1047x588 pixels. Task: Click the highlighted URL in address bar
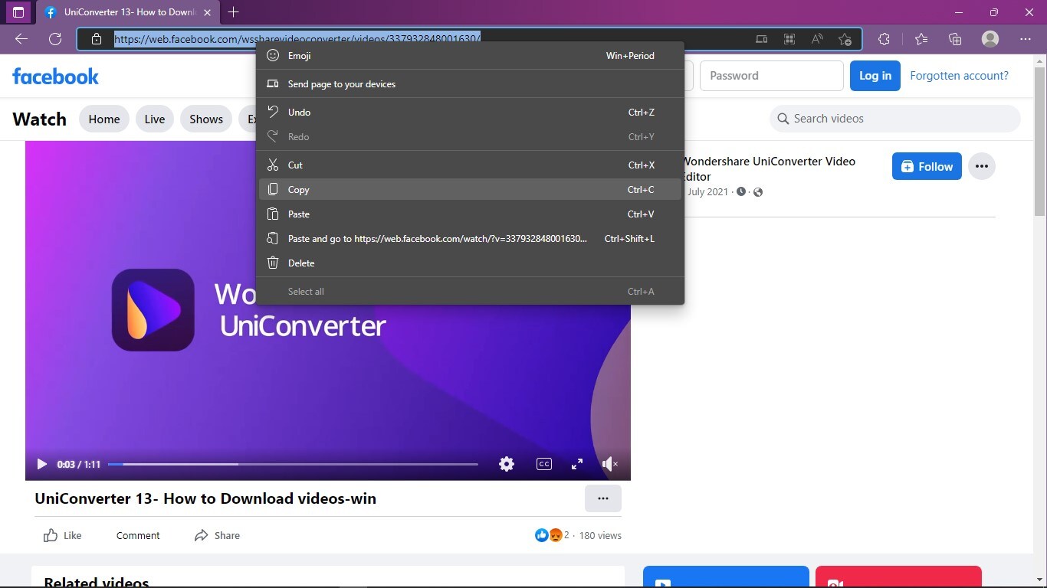coord(297,38)
